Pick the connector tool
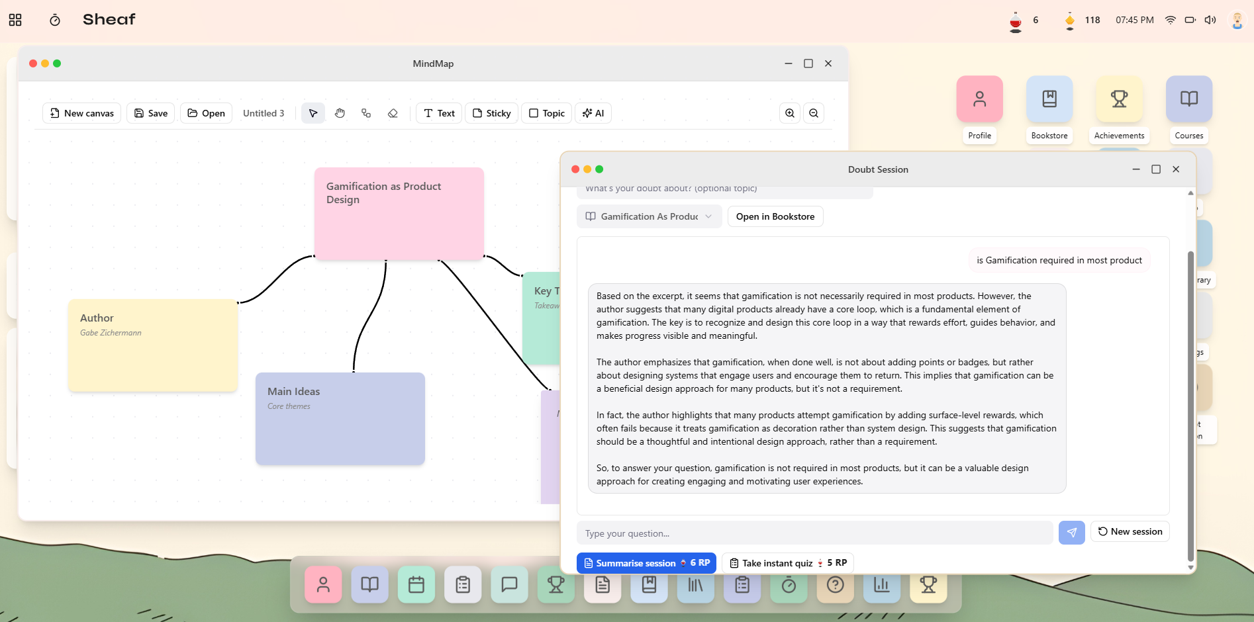Viewport: 1254px width, 622px height. [366, 113]
